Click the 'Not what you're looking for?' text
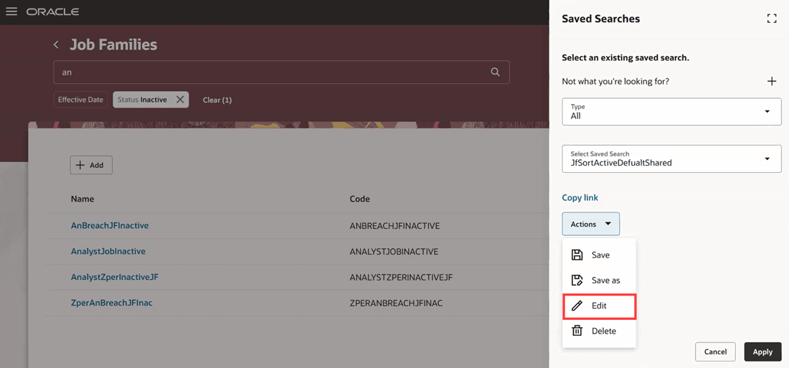 point(615,81)
